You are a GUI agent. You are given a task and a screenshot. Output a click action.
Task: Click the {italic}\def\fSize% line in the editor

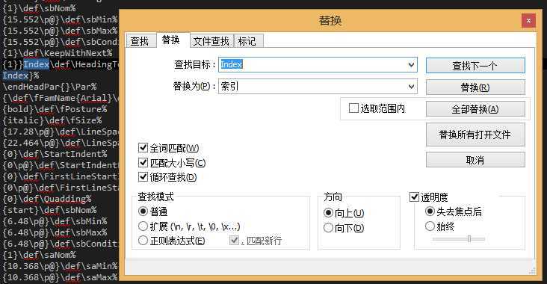tap(52, 120)
